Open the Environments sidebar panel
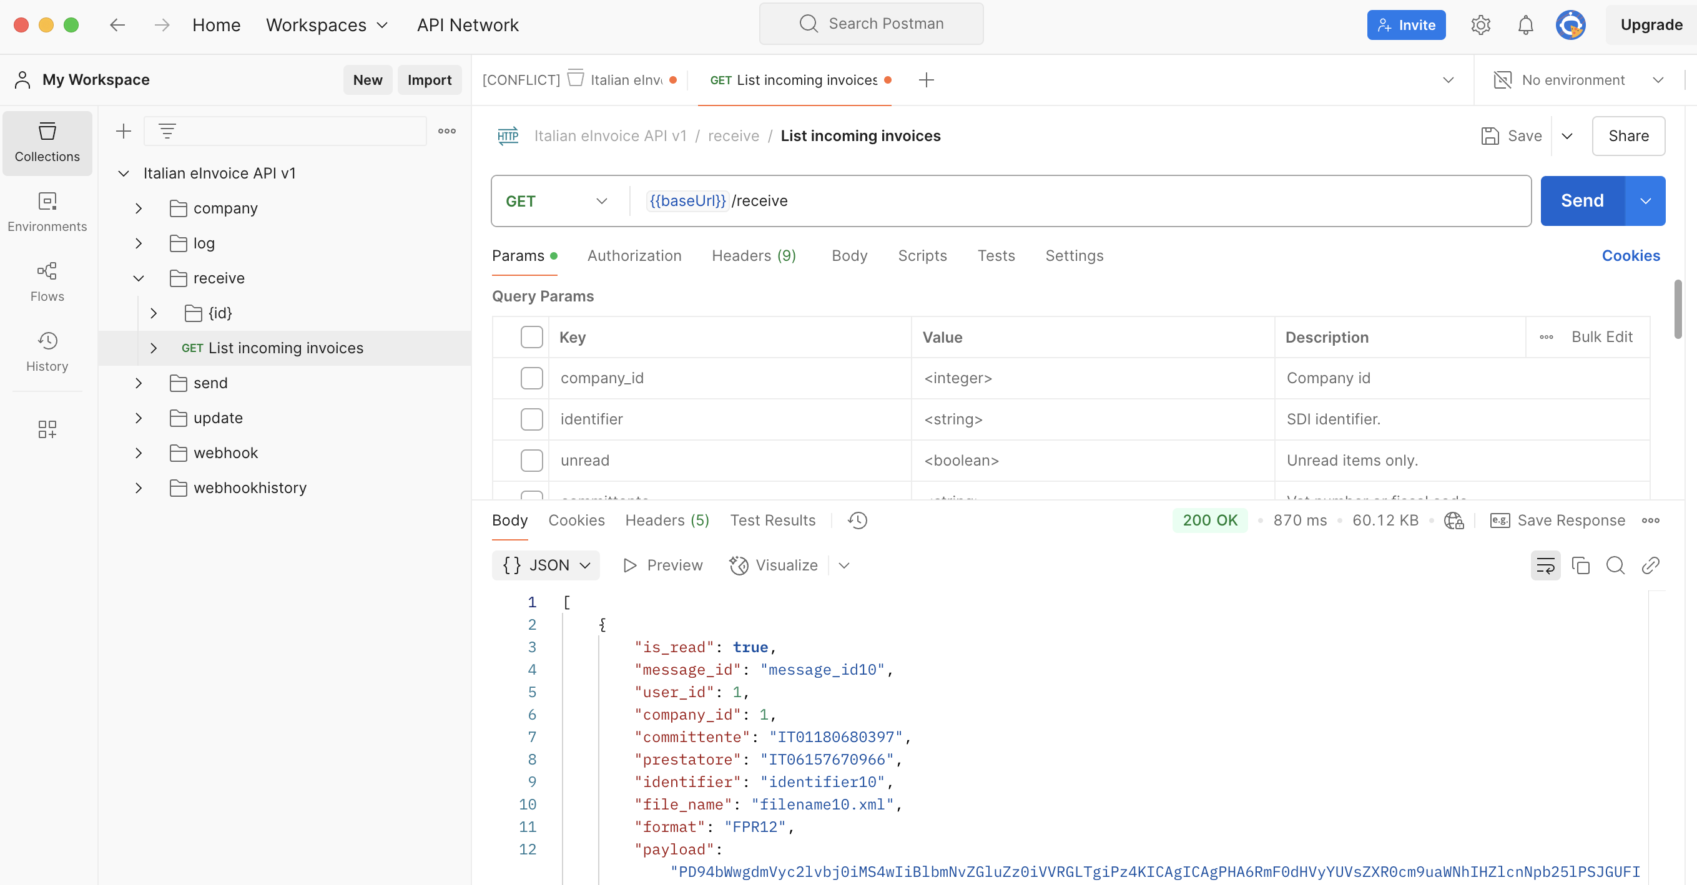Image resolution: width=1697 pixels, height=885 pixels. pos(47,212)
